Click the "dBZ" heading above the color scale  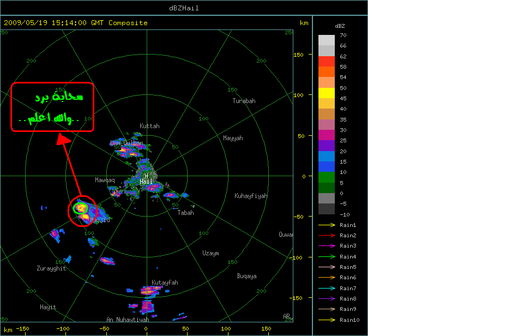click(340, 26)
